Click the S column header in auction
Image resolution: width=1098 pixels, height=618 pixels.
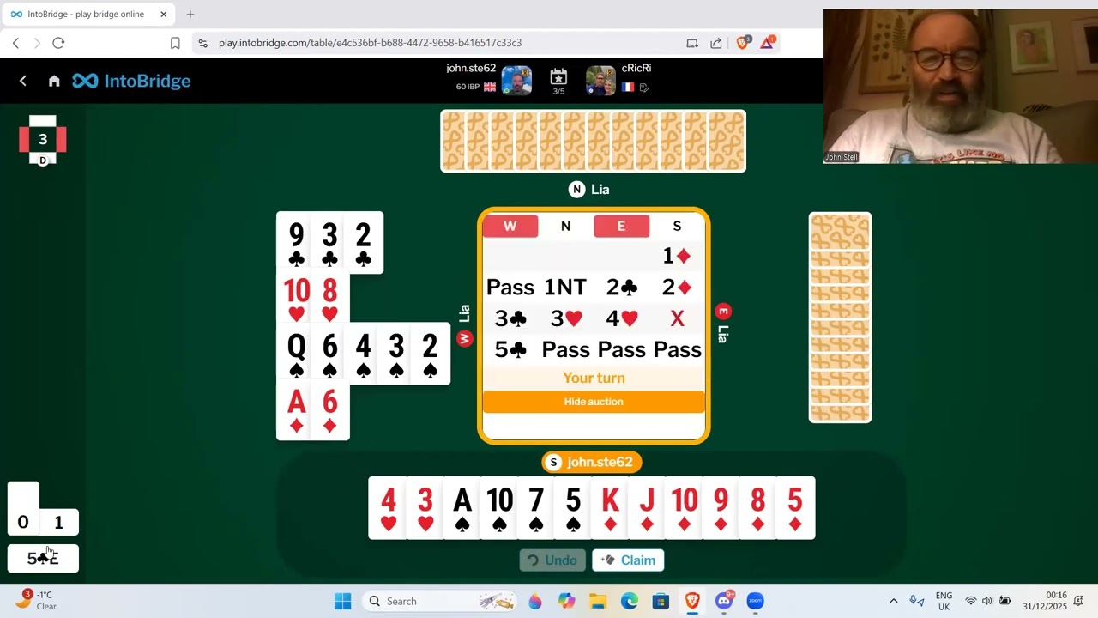(677, 226)
